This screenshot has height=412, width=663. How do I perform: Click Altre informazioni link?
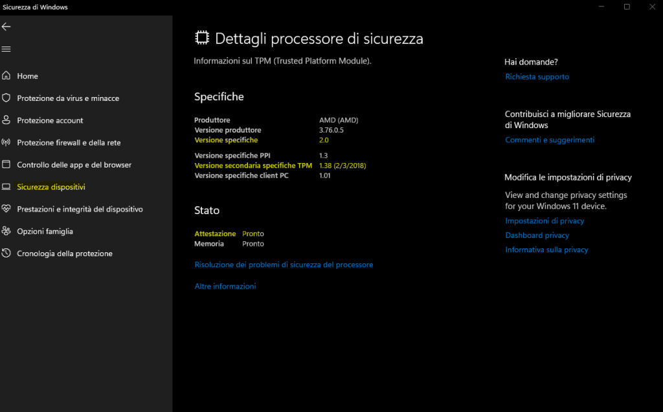225,286
